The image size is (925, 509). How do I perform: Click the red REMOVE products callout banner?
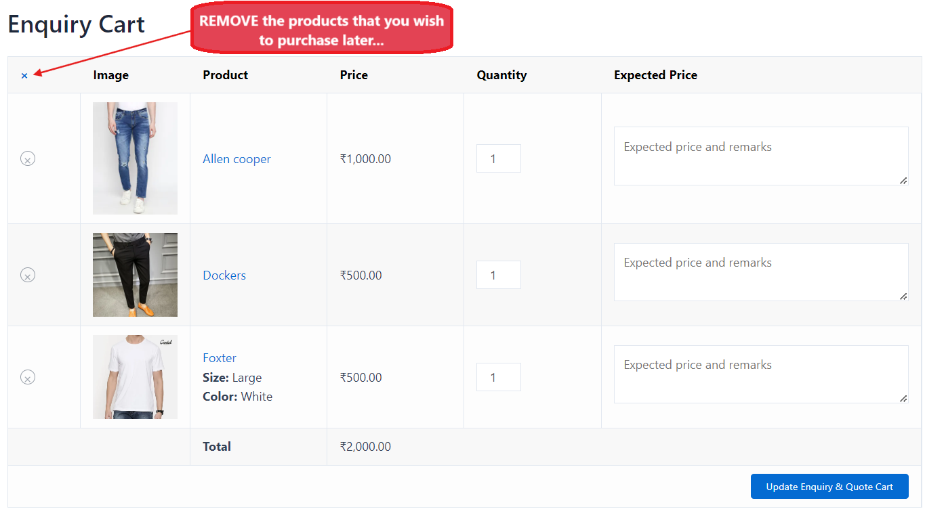[322, 30]
